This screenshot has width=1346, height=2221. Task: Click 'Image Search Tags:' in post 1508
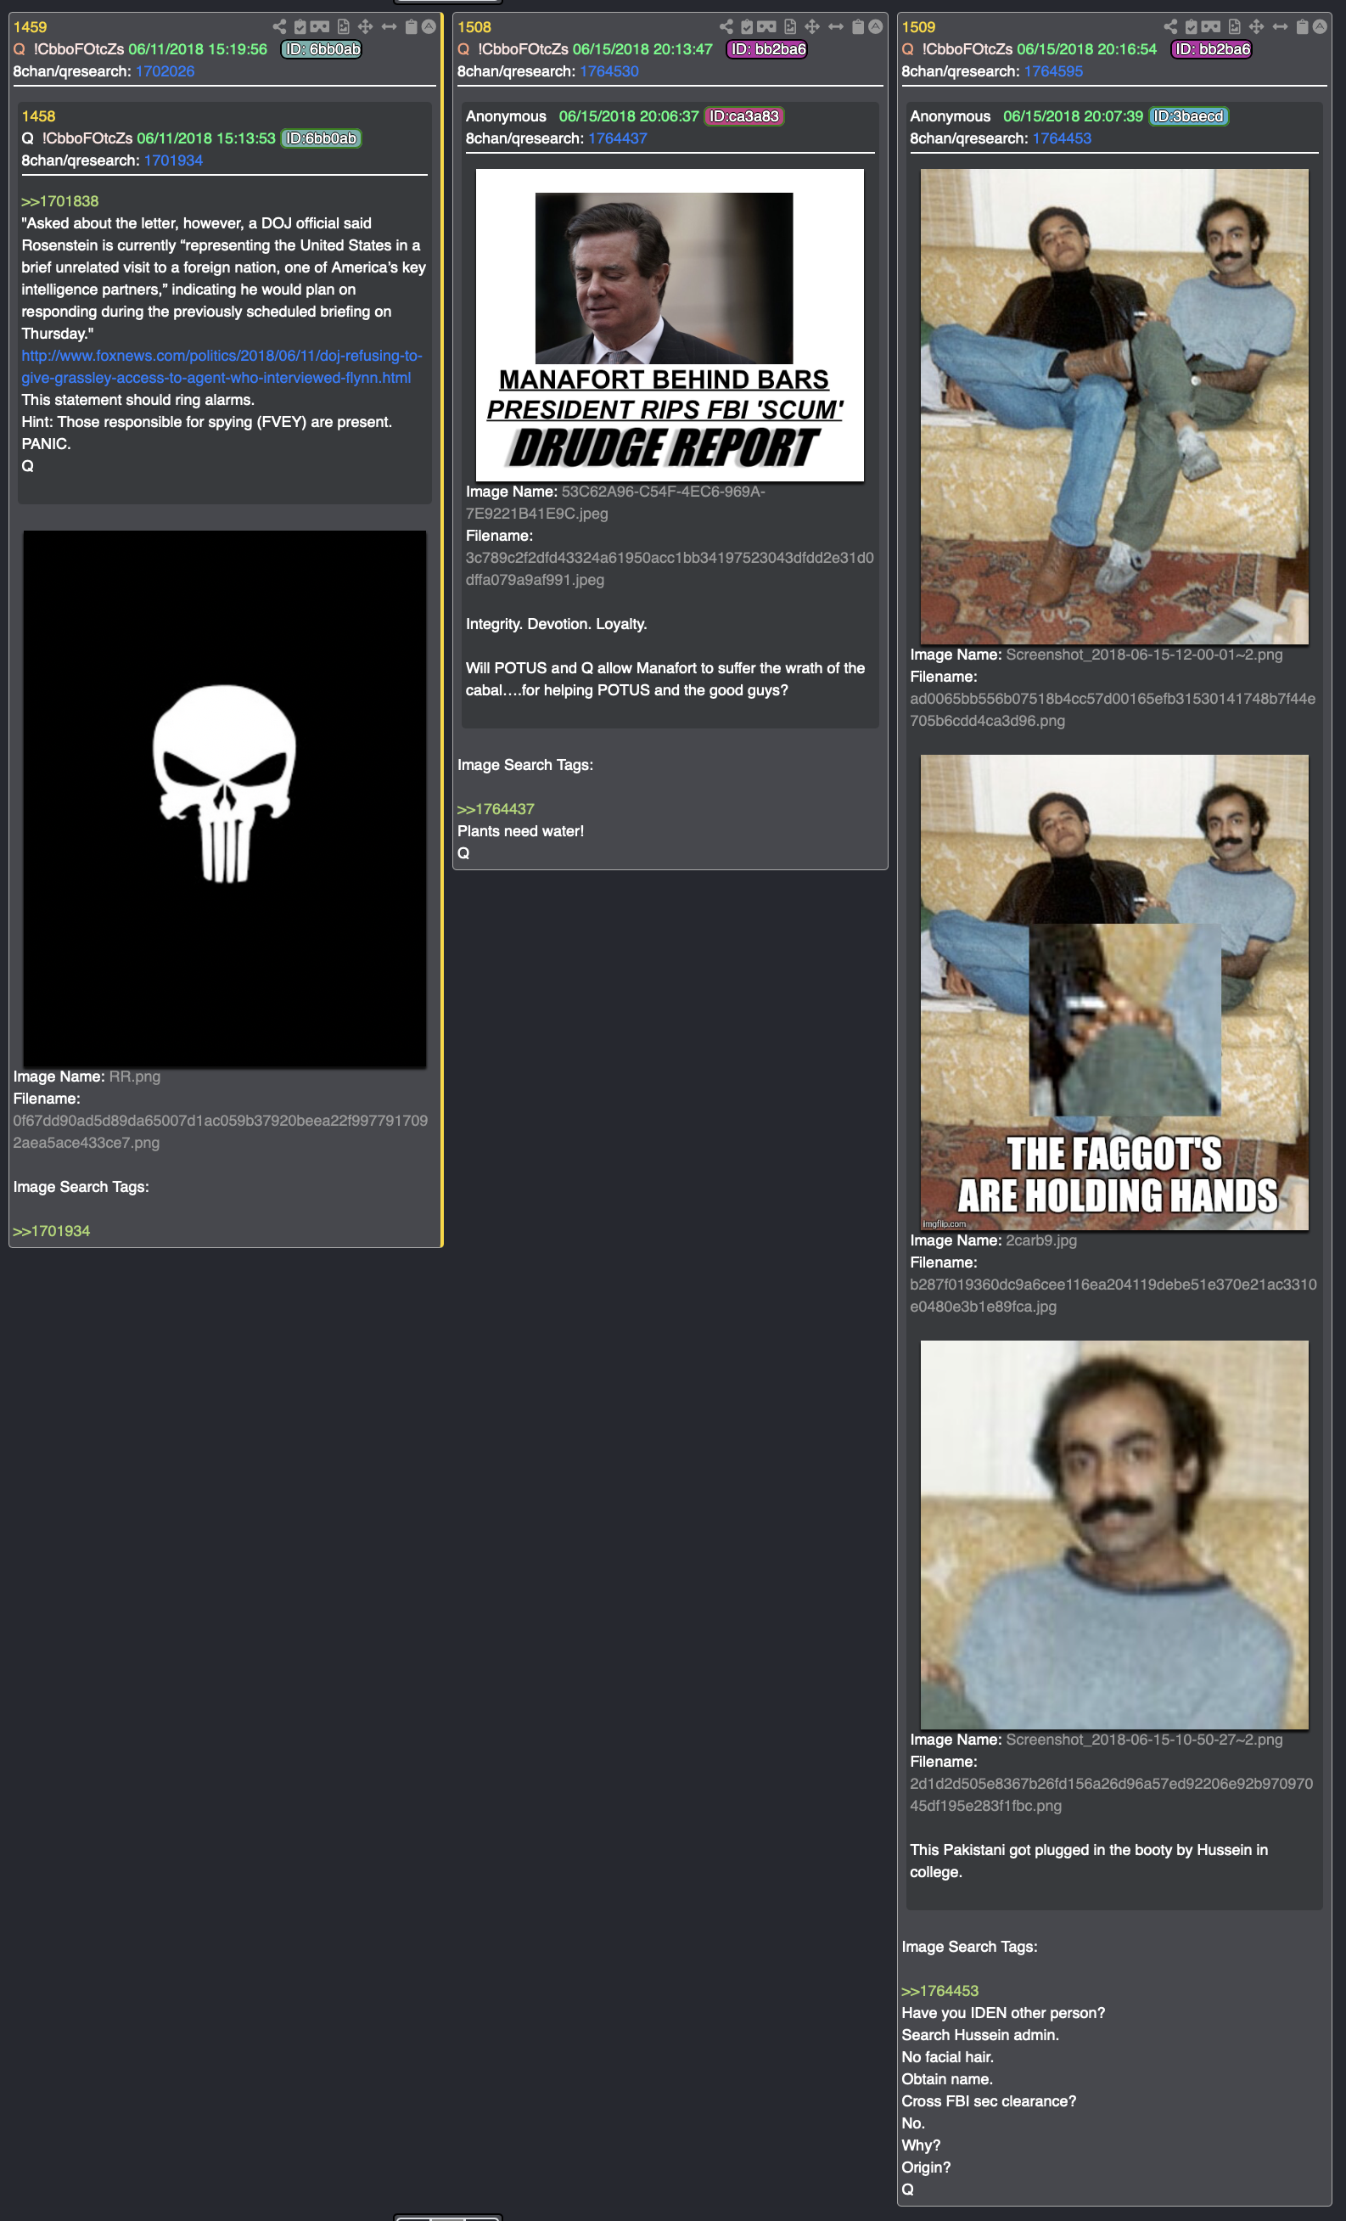pyautogui.click(x=525, y=765)
